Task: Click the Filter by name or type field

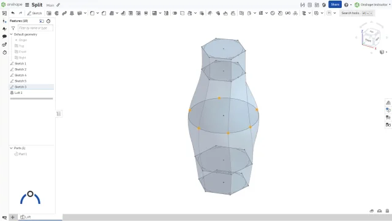Action: coord(36,28)
